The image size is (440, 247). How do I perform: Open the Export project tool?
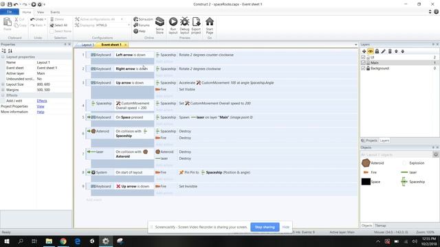pos(196,25)
